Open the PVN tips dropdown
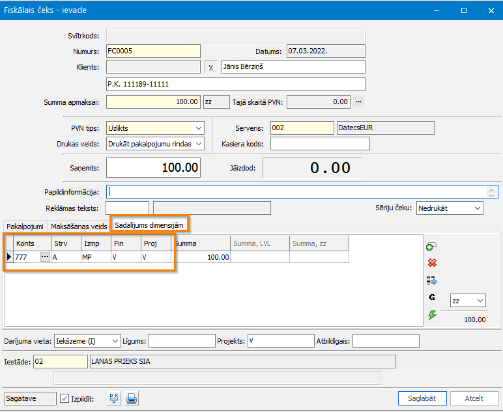The width and height of the screenshot is (503, 412). click(199, 128)
